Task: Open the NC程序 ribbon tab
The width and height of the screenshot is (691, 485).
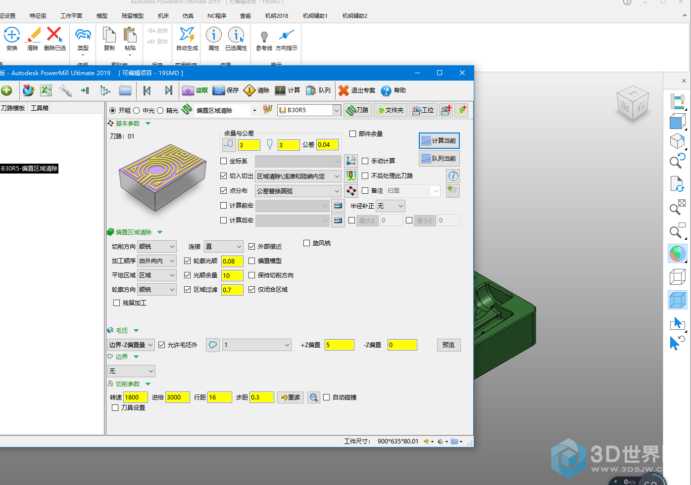Action: pyautogui.click(x=217, y=16)
